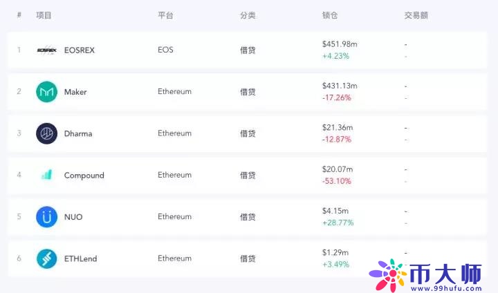Select the NUO +28.77% change value
The image size is (498, 293).
click(x=338, y=223)
